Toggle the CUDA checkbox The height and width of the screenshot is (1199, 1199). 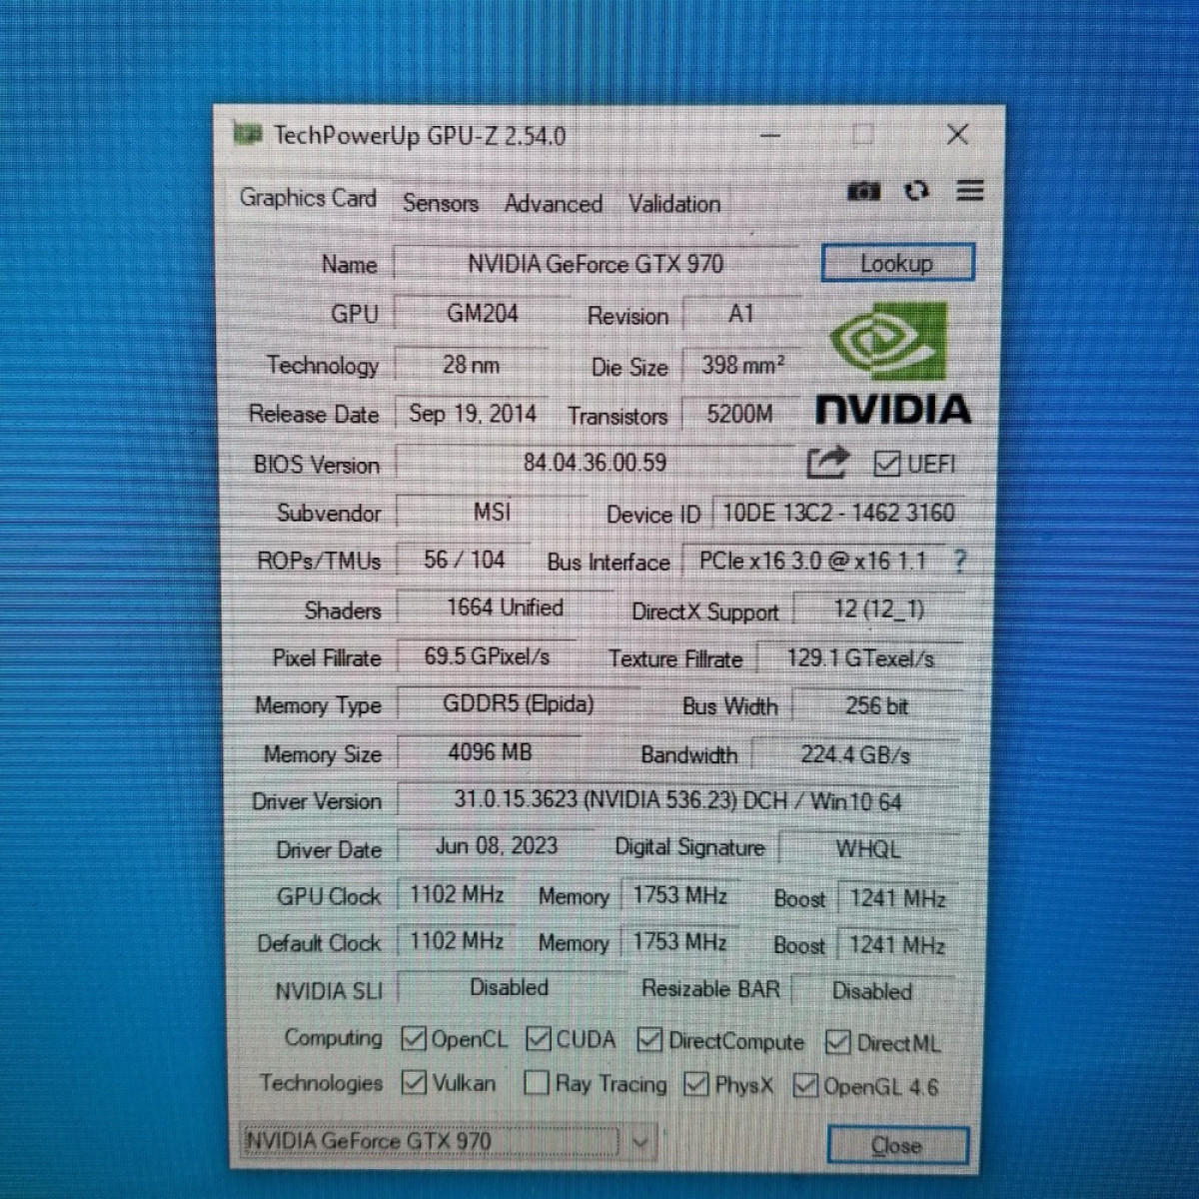[538, 1039]
